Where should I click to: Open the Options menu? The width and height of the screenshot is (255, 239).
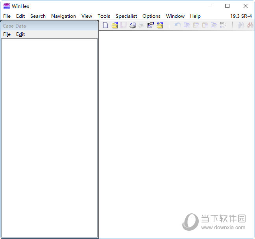coord(152,16)
